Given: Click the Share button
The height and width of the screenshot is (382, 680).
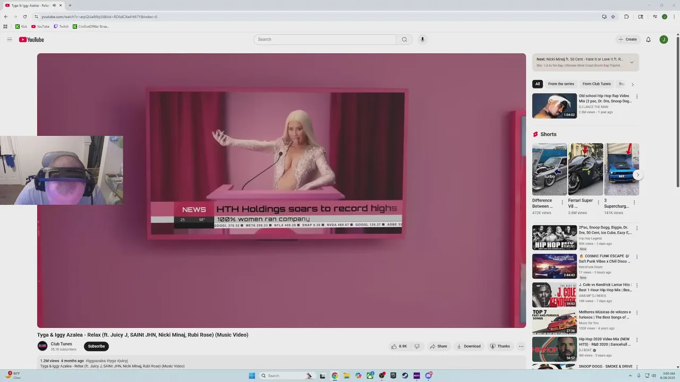Looking at the screenshot, I should [x=439, y=346].
